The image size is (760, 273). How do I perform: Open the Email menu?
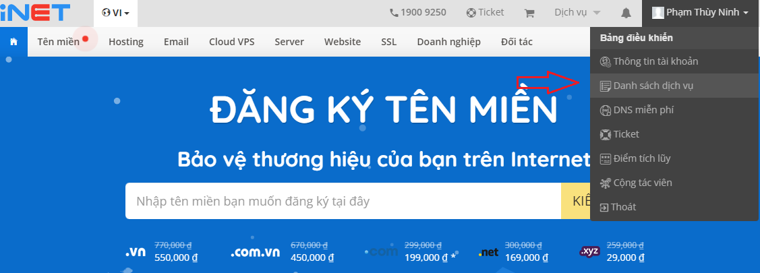point(176,42)
